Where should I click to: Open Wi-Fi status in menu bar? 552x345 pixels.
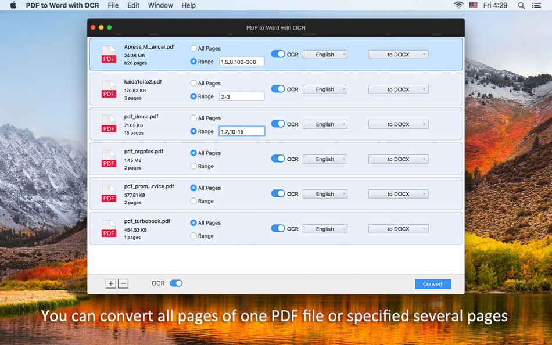pos(458,5)
